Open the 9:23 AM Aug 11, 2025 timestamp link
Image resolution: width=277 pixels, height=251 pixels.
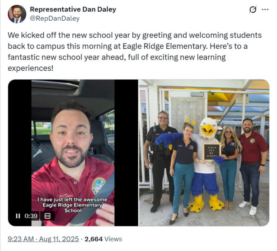[43, 239]
